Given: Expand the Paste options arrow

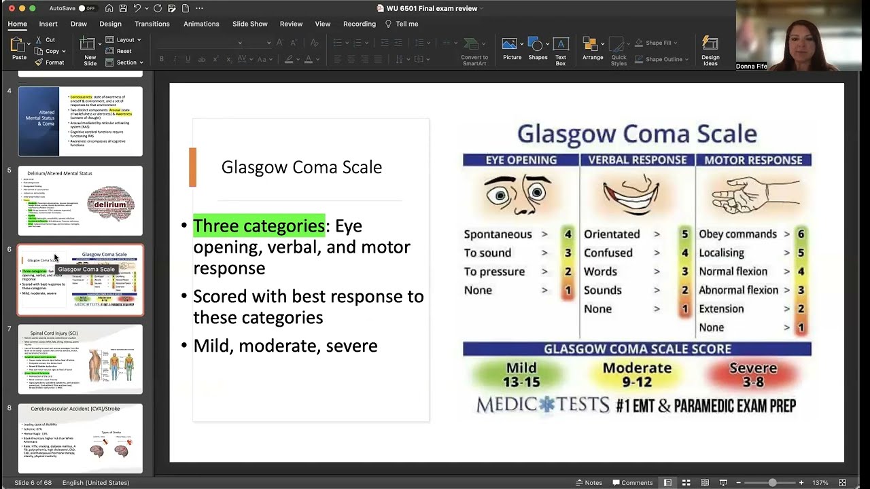Looking at the screenshot, I should pos(29,43).
